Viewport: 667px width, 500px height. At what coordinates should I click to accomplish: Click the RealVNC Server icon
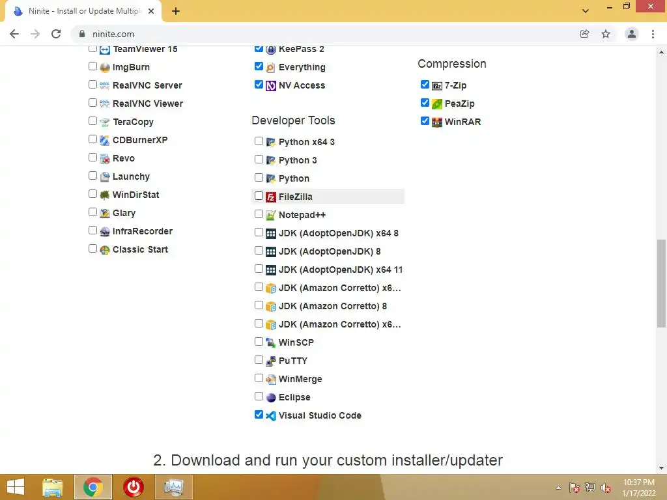105,86
